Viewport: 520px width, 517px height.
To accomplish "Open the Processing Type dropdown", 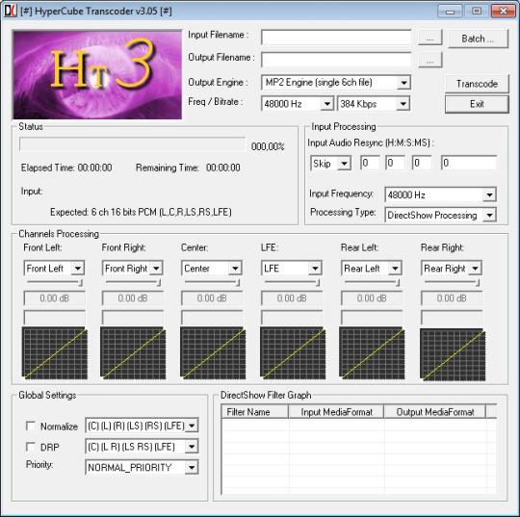I will pyautogui.click(x=440, y=215).
